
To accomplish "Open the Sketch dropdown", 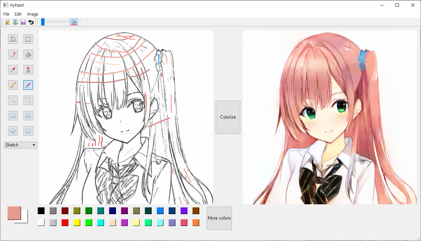I will pos(20,145).
